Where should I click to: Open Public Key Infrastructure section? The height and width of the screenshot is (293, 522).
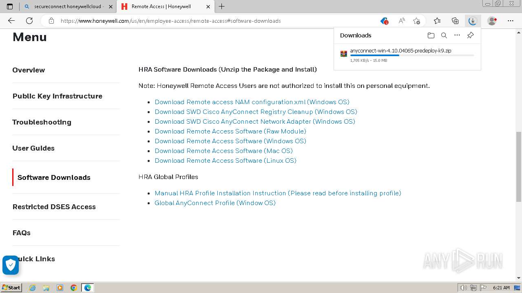[x=58, y=96]
